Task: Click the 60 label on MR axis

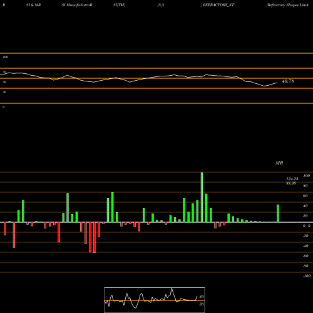Action: pos(305,196)
